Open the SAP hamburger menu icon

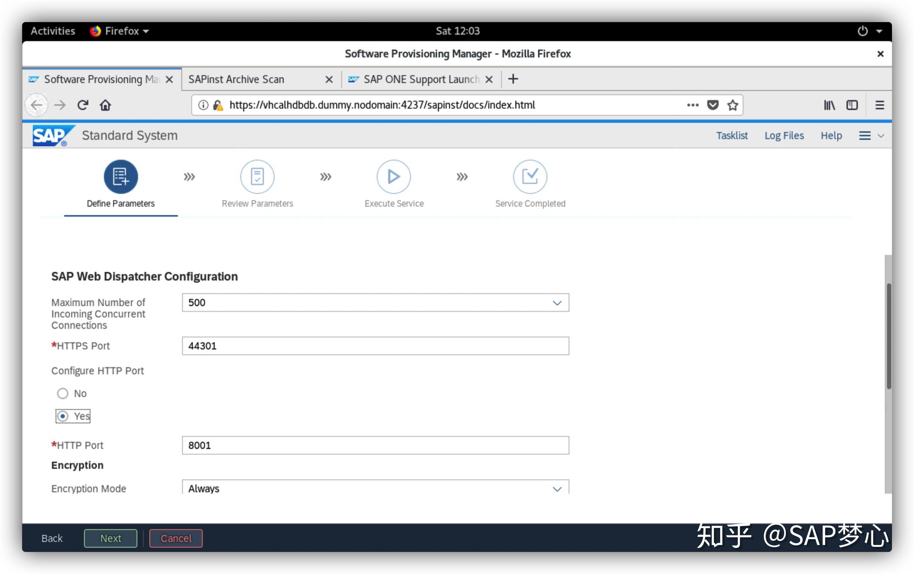(865, 135)
